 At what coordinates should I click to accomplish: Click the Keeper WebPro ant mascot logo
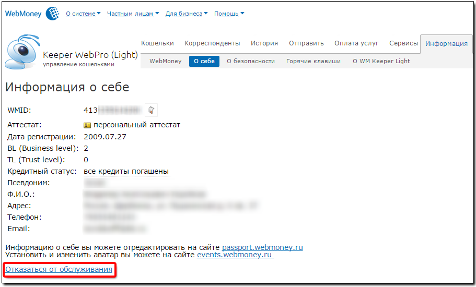tap(22, 52)
